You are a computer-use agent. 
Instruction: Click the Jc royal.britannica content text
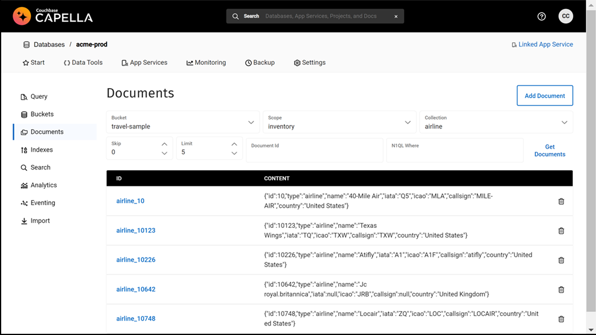pos(376,289)
